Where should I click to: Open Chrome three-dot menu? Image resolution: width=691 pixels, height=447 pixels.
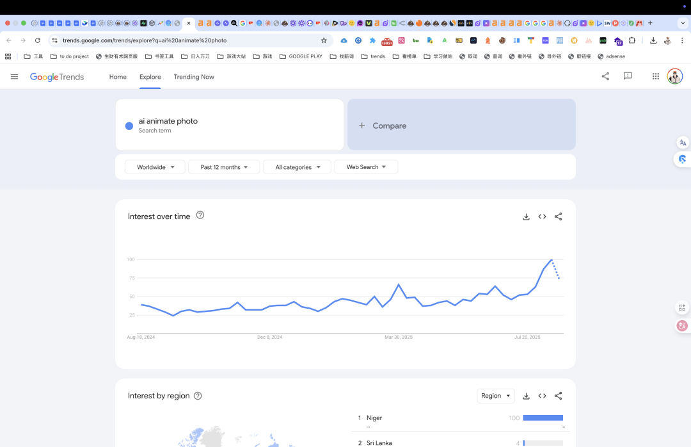click(682, 40)
